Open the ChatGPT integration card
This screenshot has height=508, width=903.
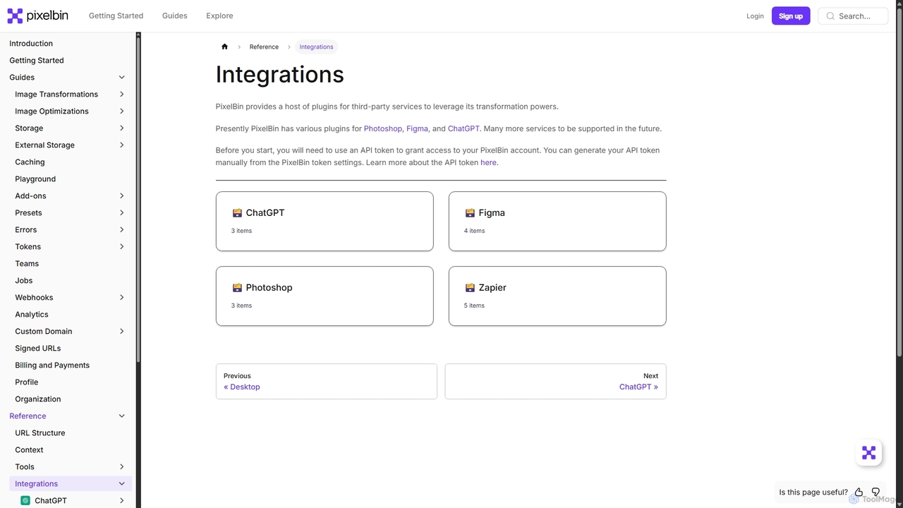click(325, 222)
